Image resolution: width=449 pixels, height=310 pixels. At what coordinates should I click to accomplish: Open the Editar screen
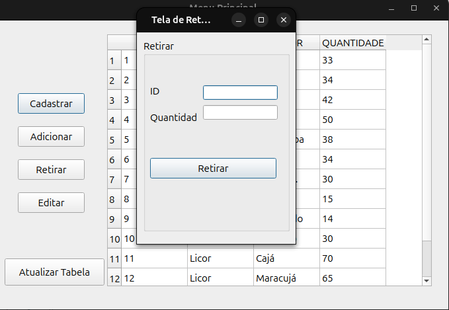coord(52,203)
